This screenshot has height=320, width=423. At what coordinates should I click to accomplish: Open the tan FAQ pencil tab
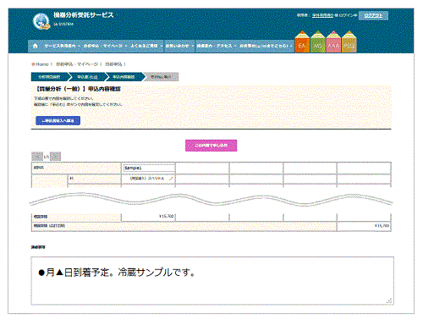pos(349,41)
